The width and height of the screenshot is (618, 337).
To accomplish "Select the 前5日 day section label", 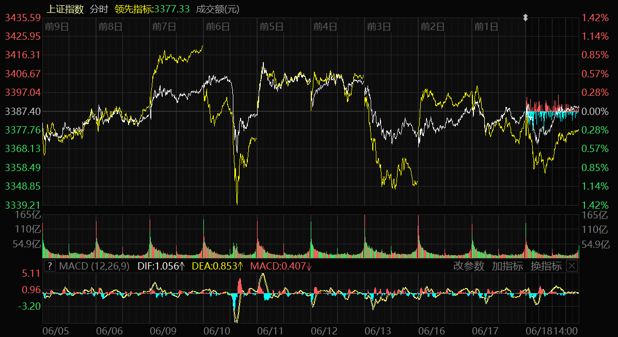I will pyautogui.click(x=272, y=27).
